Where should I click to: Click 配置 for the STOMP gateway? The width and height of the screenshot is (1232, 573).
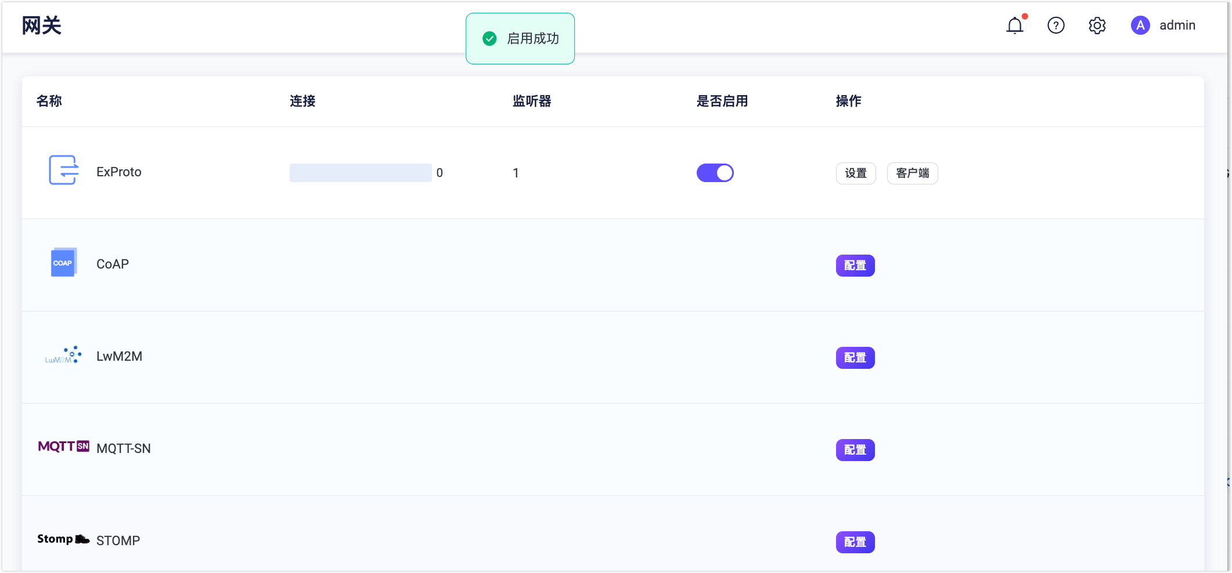pos(855,542)
